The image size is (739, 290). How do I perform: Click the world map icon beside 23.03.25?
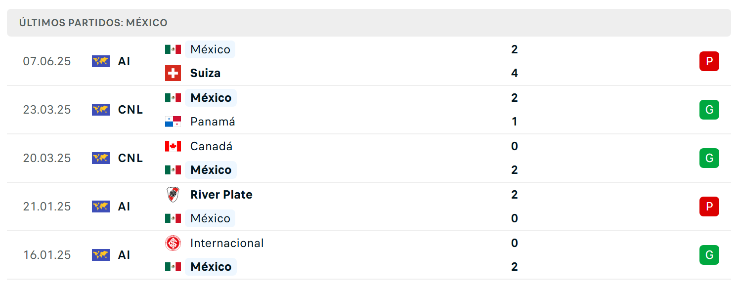pos(101,110)
